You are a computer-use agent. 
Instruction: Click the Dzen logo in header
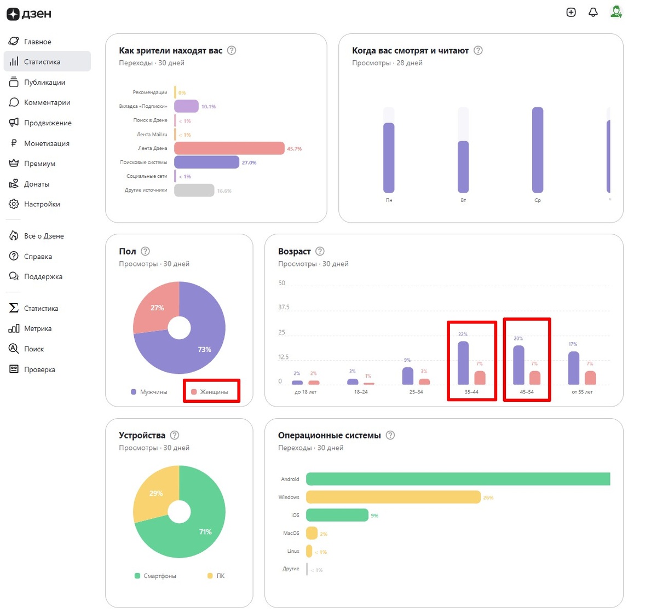(29, 14)
